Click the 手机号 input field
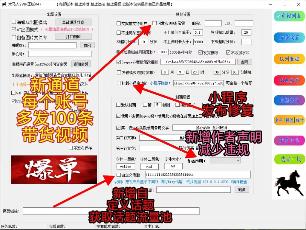The height and width of the screenshot is (230, 306). [60, 54]
